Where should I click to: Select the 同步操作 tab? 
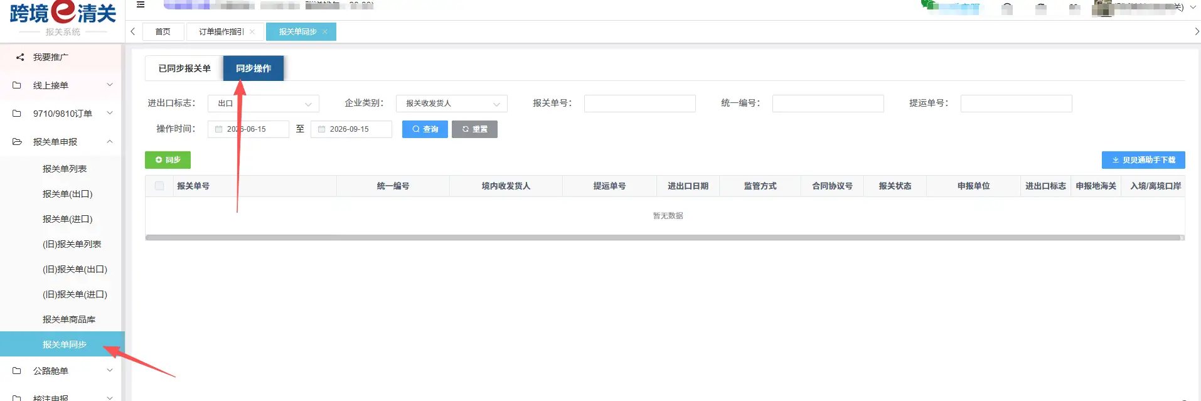click(254, 68)
